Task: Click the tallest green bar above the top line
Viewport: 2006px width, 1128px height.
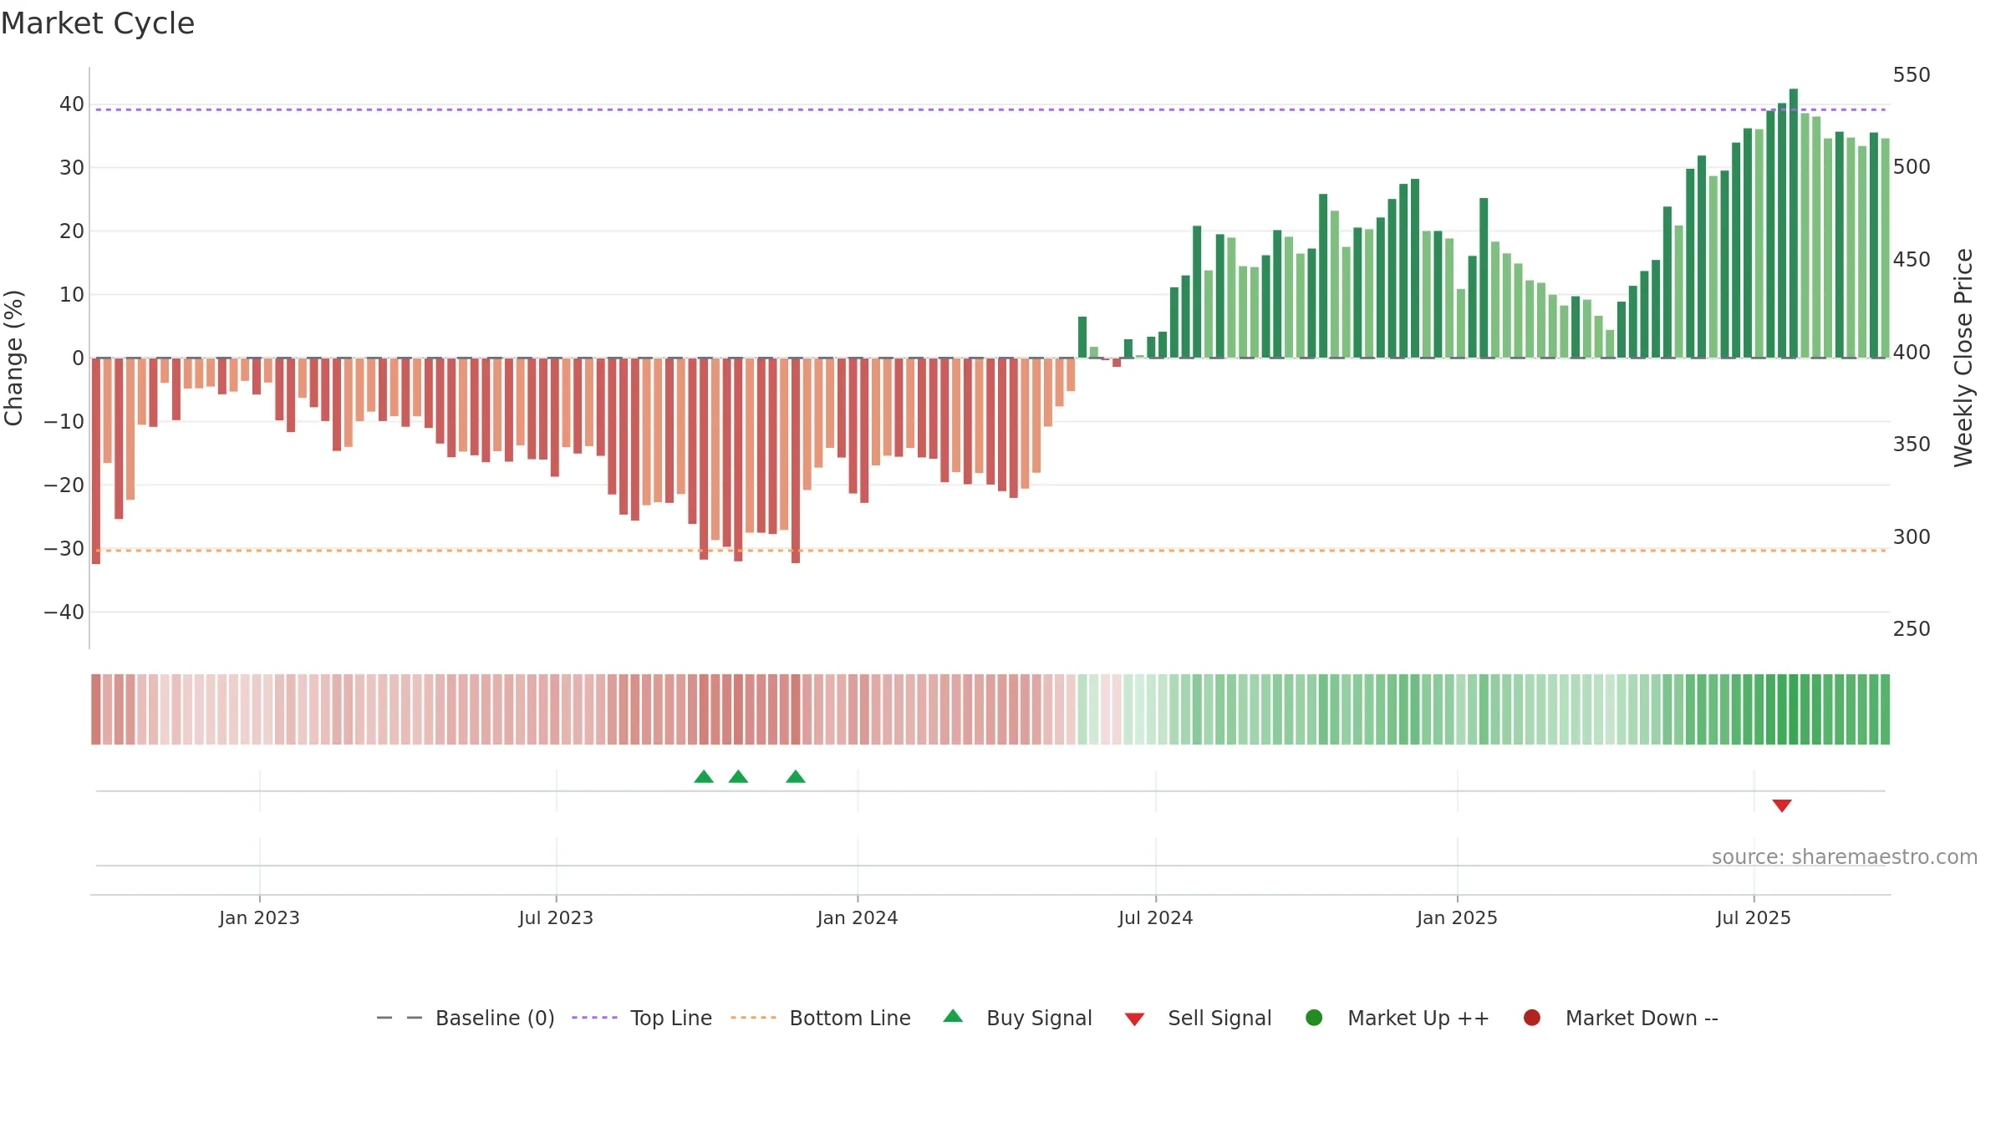Action: (1794, 223)
